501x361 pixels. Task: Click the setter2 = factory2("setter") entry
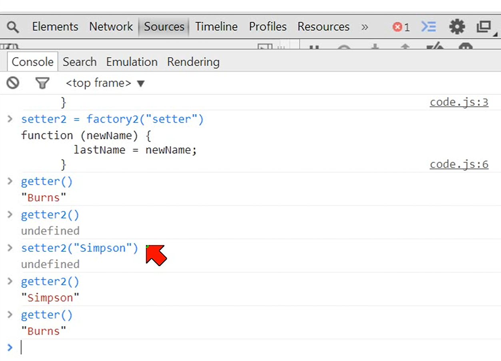pos(112,119)
